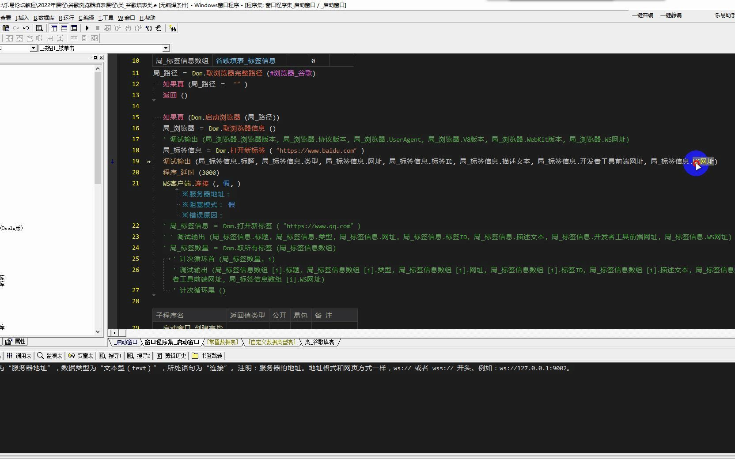Toggle the bottom status panel layout icon

click(64, 28)
